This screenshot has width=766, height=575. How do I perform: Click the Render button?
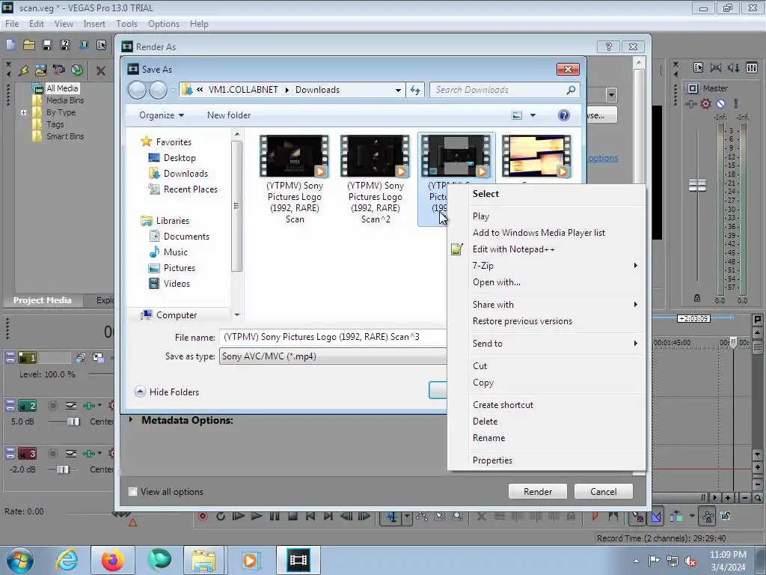537,491
